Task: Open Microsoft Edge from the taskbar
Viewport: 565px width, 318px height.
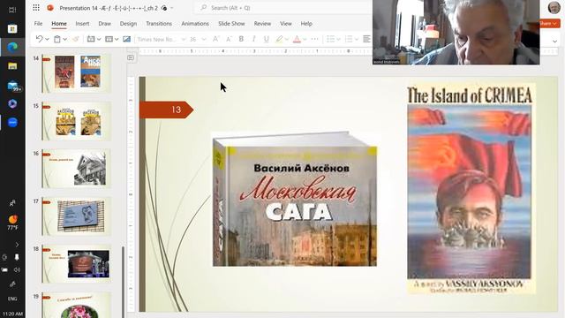Action: pyautogui.click(x=12, y=47)
